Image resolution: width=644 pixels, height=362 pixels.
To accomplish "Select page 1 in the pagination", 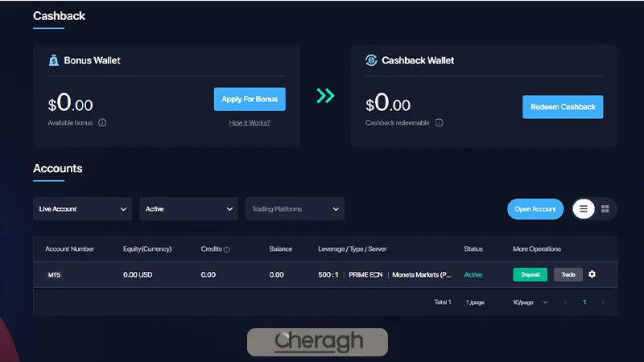I will [584, 302].
